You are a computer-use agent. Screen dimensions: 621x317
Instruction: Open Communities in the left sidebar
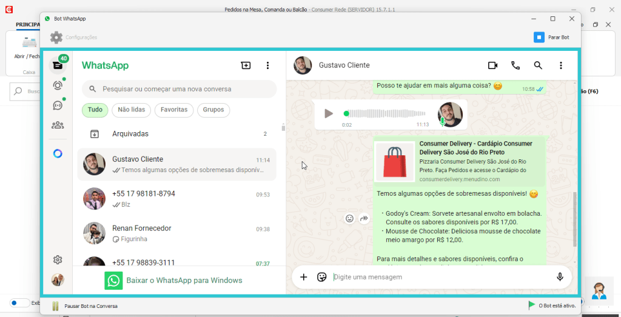[58, 125]
